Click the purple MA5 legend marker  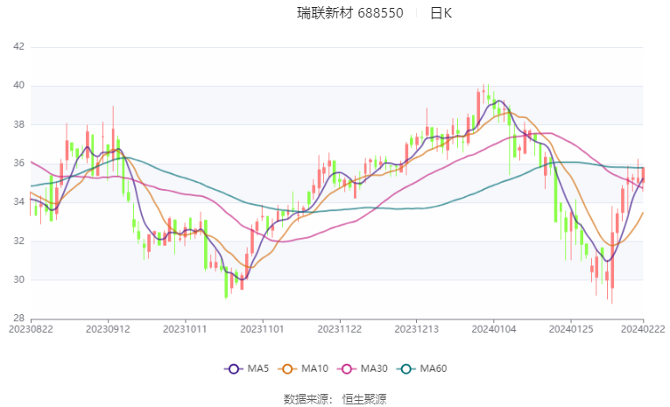[x=233, y=368]
